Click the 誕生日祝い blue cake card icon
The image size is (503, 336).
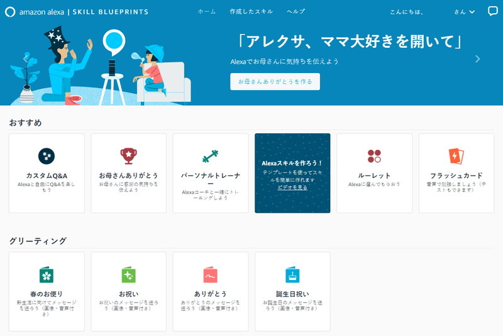tap(292, 275)
